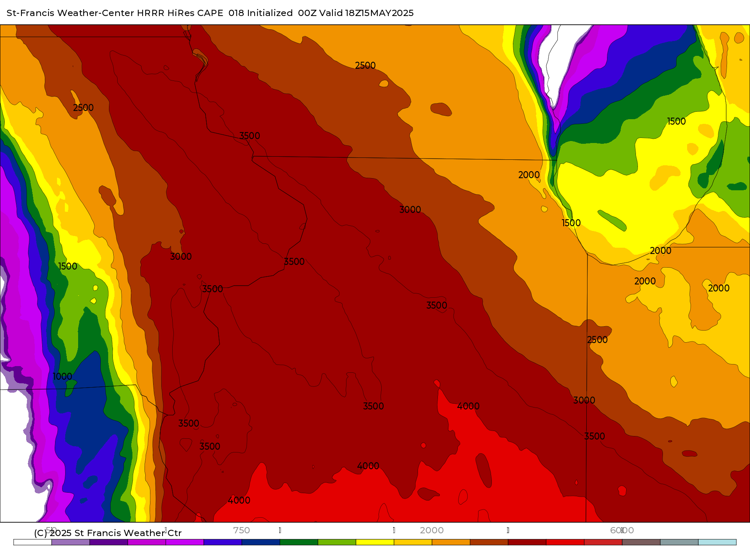Image resolution: width=750 pixels, height=547 pixels.
Task: Click the orange legend swatch
Action: [x=451, y=542]
